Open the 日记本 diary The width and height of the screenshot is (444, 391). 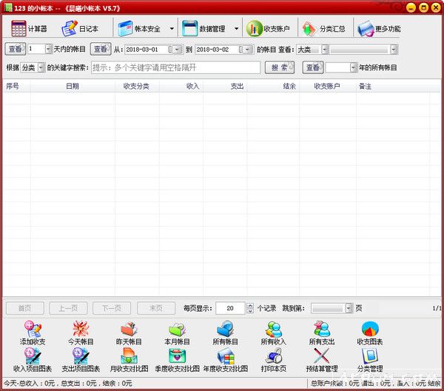tap(80, 29)
